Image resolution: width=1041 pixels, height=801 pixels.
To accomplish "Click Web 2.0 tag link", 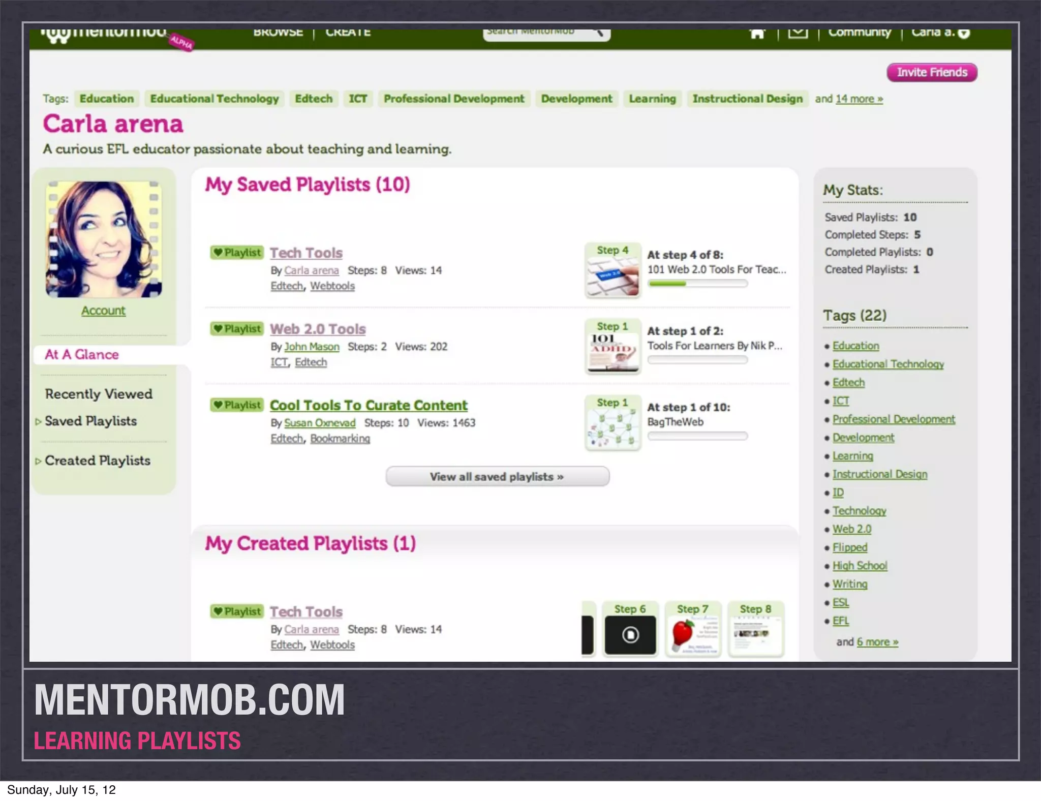I will 852,529.
